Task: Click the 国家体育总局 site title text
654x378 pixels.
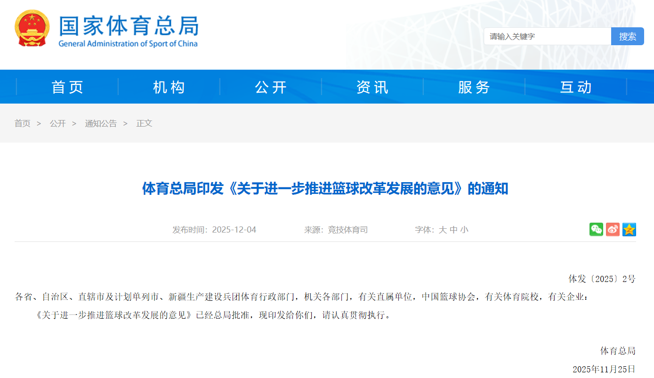Action: 128,26
